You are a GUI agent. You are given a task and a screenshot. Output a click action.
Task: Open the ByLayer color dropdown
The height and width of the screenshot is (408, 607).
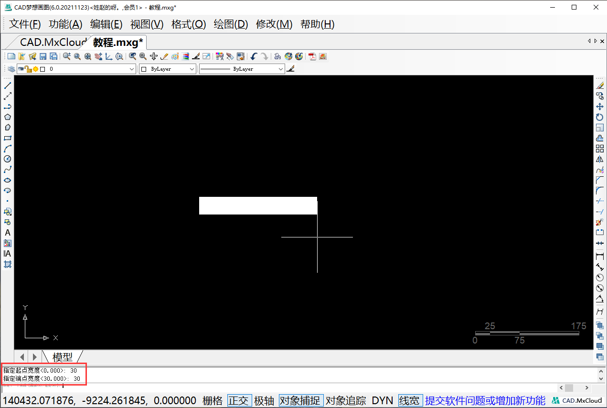point(192,69)
